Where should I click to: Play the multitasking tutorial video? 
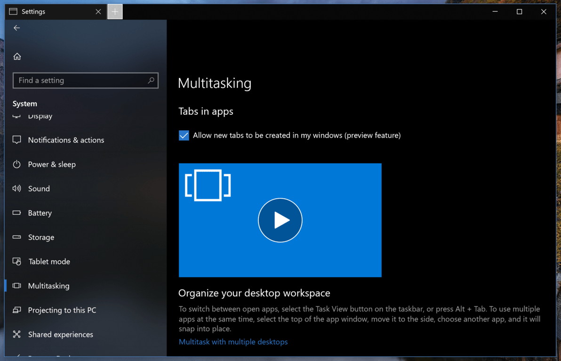[280, 220]
